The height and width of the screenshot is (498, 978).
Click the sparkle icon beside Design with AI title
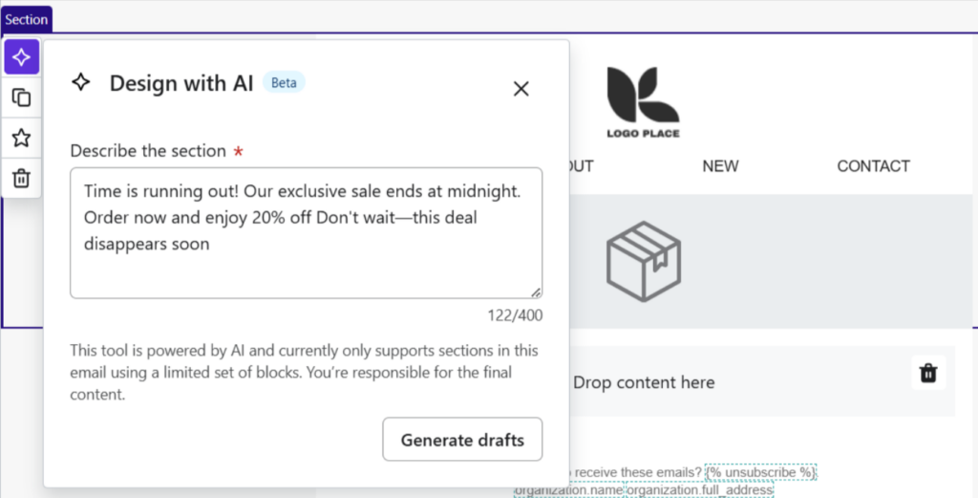pyautogui.click(x=81, y=82)
